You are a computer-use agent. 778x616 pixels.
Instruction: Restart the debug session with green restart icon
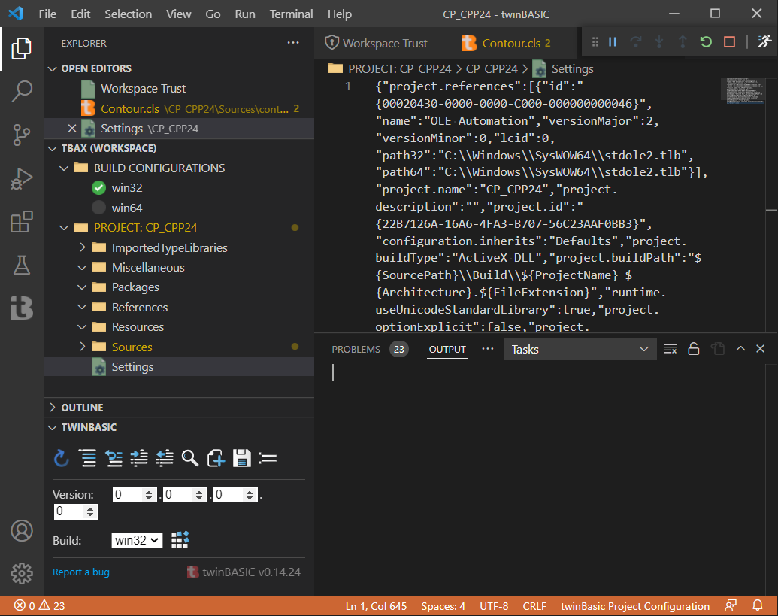(x=705, y=42)
